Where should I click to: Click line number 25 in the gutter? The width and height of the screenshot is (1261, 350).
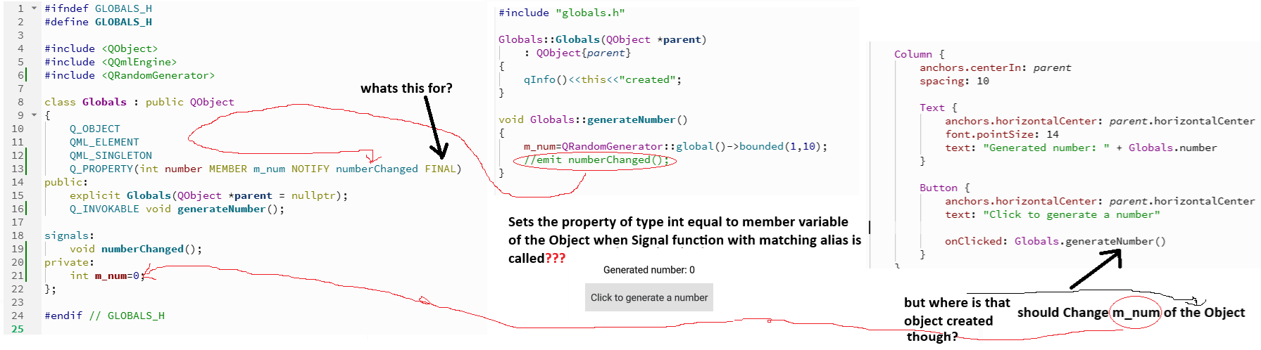18,329
